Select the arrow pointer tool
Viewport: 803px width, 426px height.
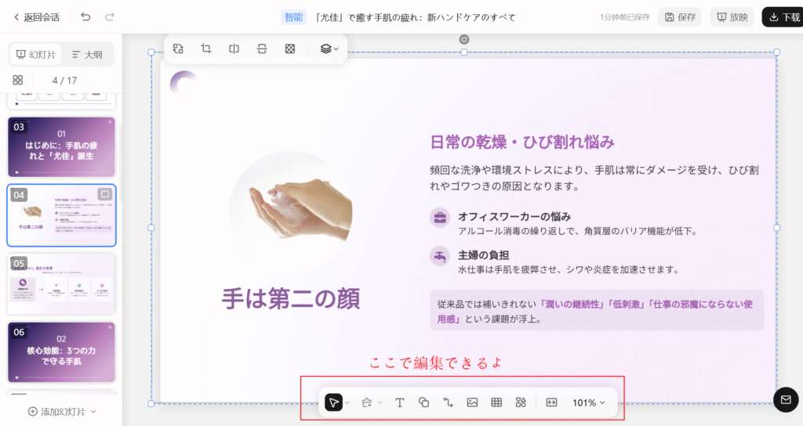334,403
